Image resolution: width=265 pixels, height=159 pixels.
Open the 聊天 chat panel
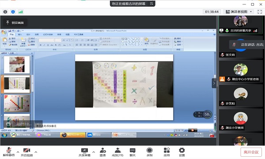[132, 152]
